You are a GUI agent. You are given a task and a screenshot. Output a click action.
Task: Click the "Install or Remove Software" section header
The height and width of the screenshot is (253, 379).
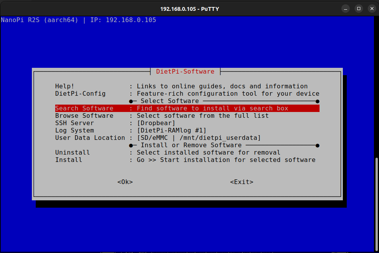191,145
